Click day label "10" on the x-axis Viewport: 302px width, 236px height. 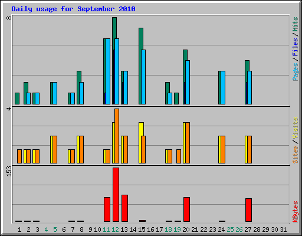tap(97, 230)
